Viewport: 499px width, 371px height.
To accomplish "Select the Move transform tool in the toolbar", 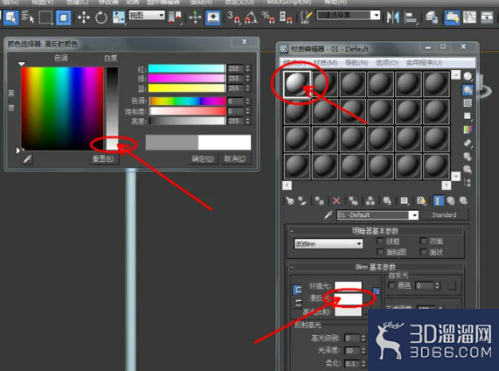I will [x=83, y=17].
